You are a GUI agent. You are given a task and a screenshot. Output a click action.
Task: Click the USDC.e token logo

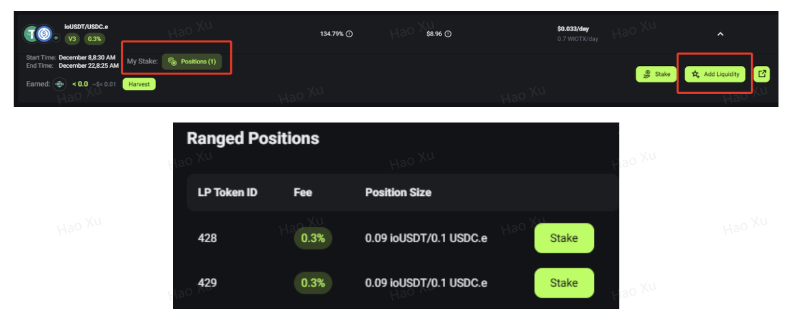45,34
